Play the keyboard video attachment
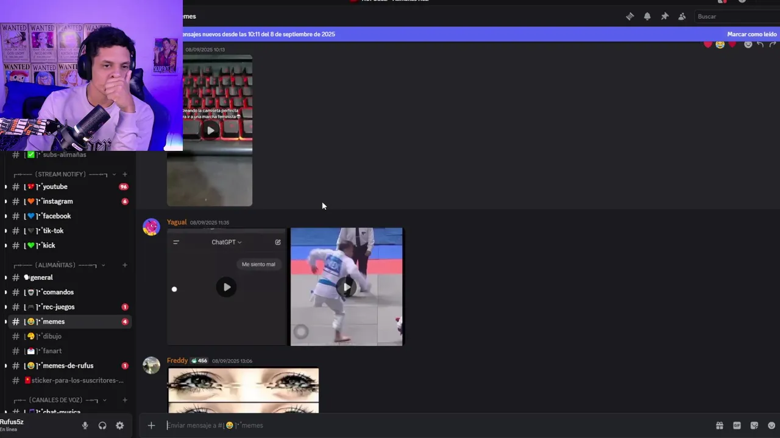 click(210, 130)
